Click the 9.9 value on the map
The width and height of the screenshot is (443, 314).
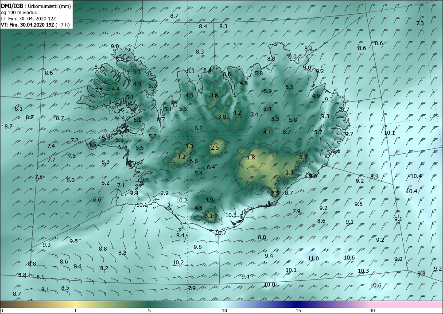coord(164,193)
